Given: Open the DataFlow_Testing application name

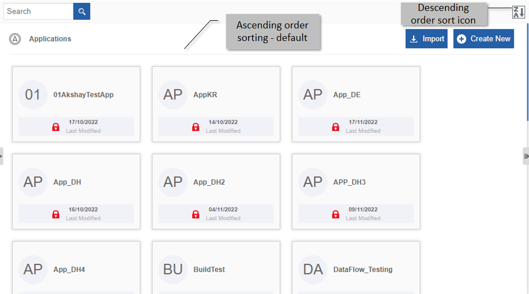Looking at the screenshot, I should point(363,270).
